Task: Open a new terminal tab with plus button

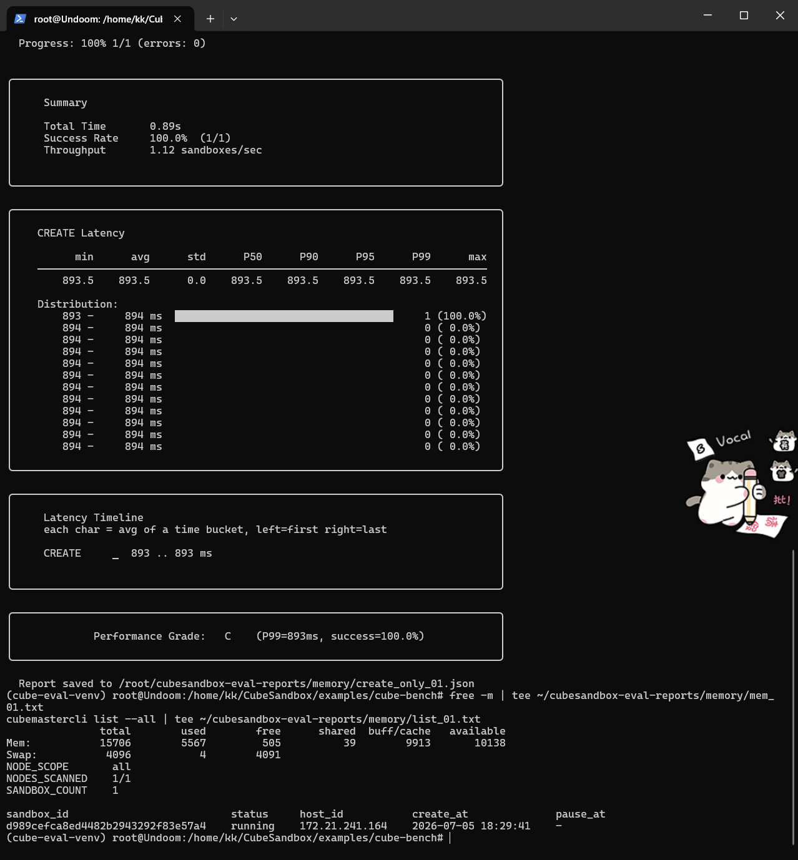Action: pyautogui.click(x=210, y=19)
